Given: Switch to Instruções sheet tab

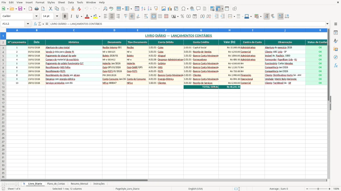Looking at the screenshot, I should click(x=99, y=184).
